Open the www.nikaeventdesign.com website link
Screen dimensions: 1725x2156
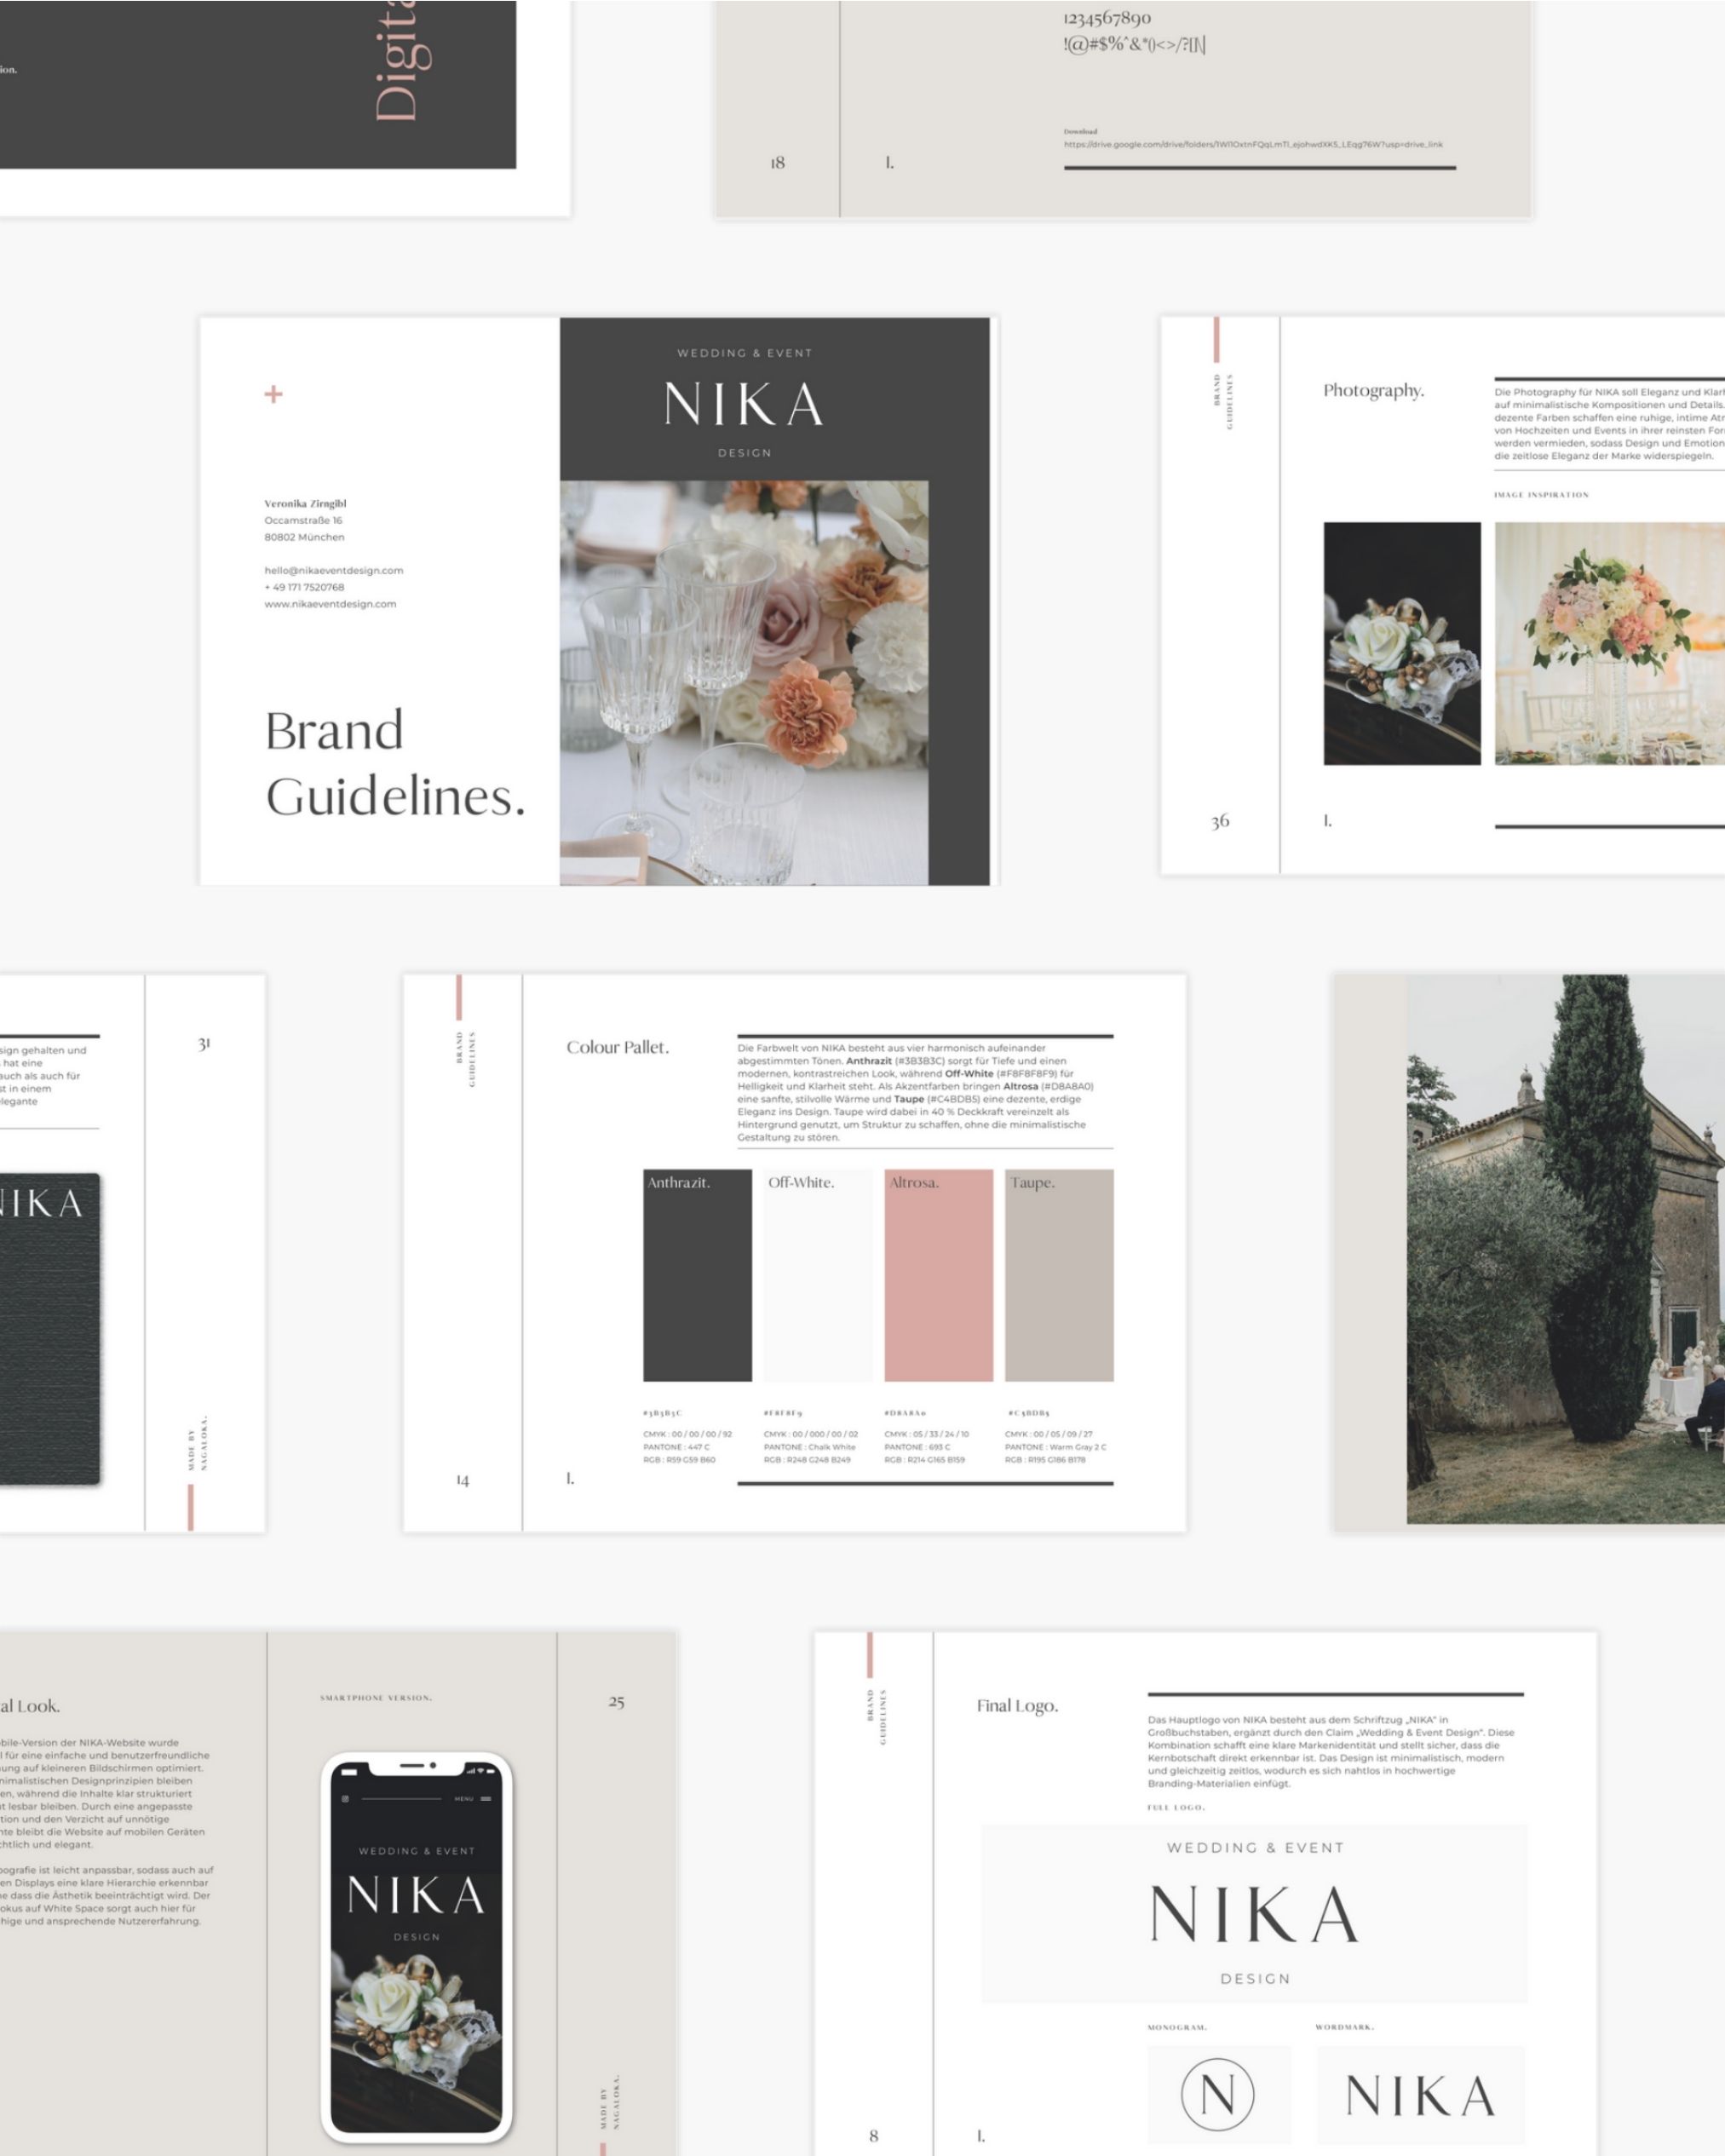pos(330,604)
